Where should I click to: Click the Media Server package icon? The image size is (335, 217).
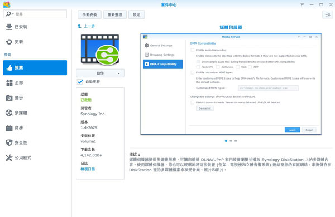(x=100, y=50)
